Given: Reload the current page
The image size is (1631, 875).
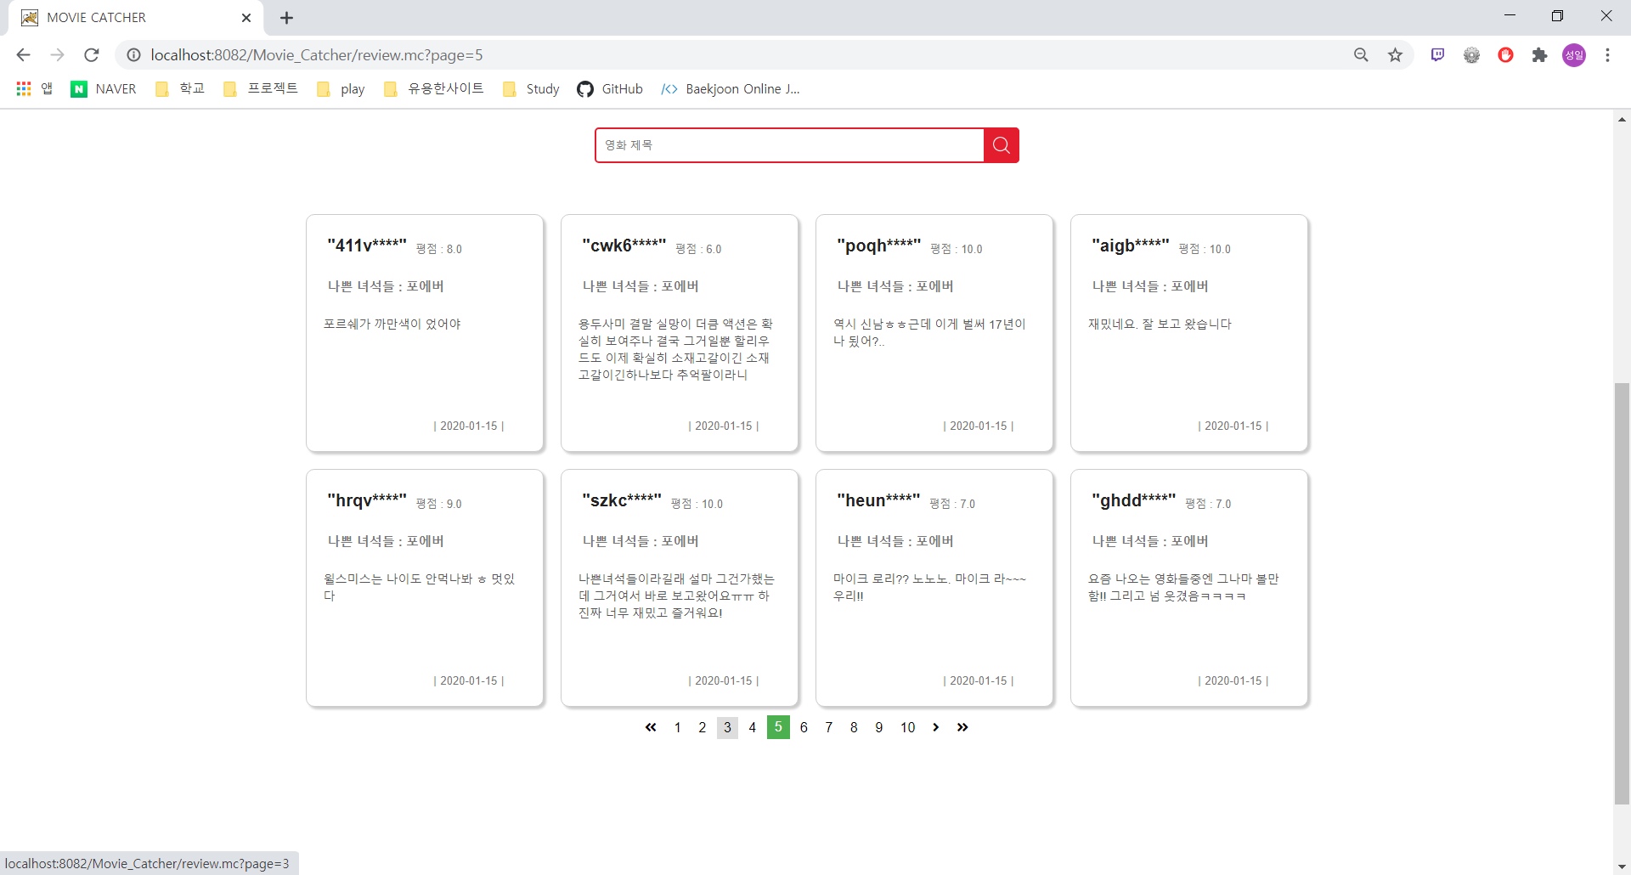Looking at the screenshot, I should coord(91,54).
